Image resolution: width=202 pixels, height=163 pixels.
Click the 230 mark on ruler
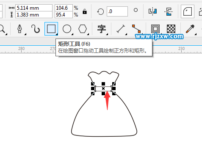click(x=181, y=49)
